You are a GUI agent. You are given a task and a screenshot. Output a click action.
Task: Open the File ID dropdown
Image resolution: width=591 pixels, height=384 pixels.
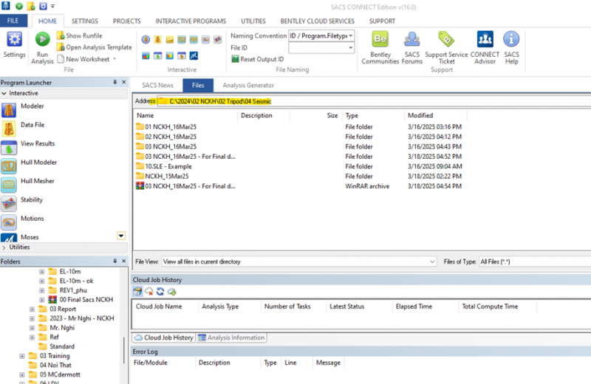[350, 48]
